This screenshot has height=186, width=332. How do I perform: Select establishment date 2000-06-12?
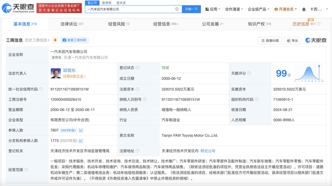tap(171, 79)
